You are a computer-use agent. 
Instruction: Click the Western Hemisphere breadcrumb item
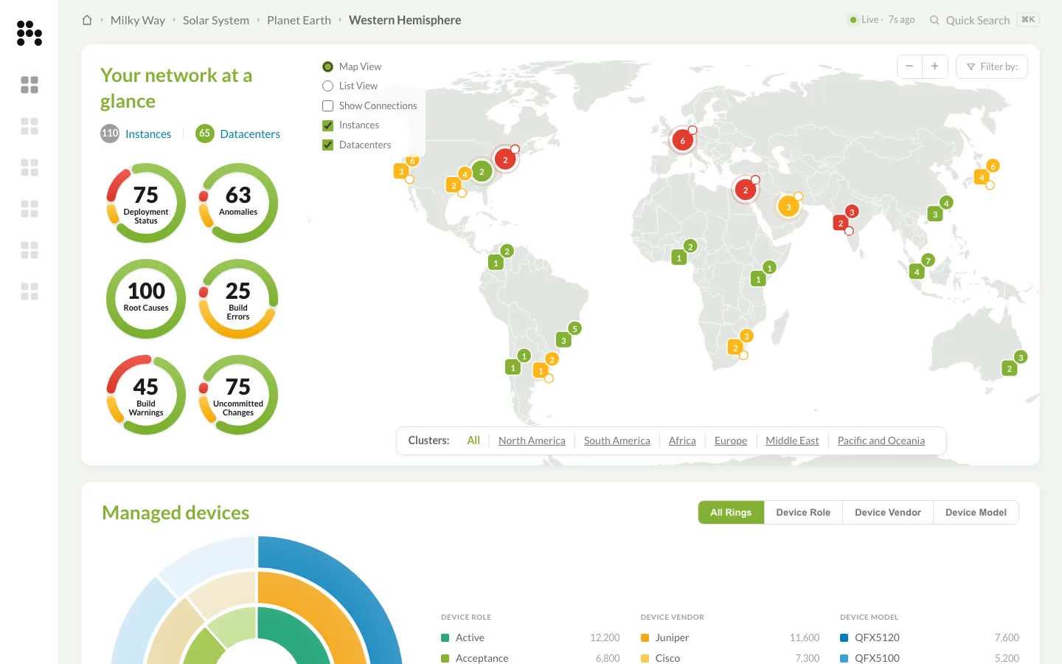click(405, 20)
